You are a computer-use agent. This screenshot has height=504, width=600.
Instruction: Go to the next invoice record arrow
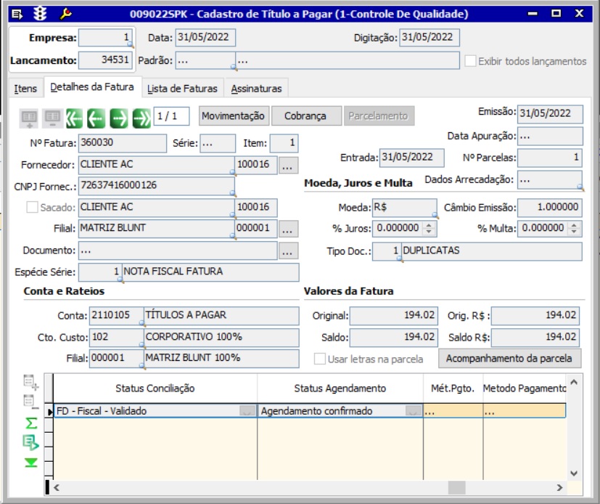tap(119, 116)
